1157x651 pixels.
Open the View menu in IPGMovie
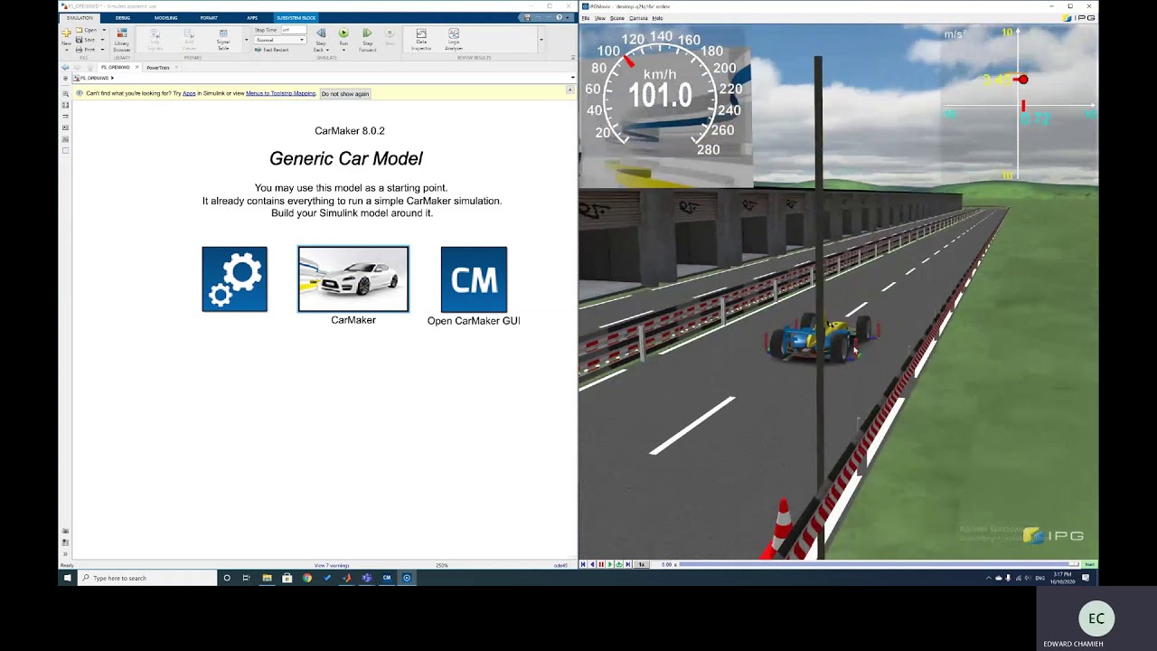[600, 18]
